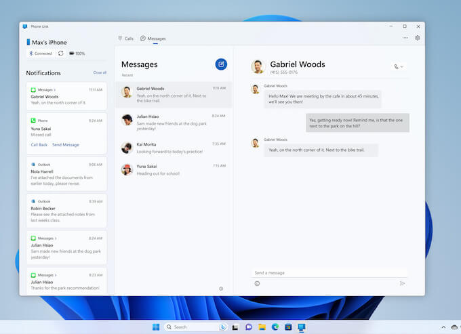This screenshot has height=334, width=461.
Task: Click the info icon below message list
Action: (221, 289)
